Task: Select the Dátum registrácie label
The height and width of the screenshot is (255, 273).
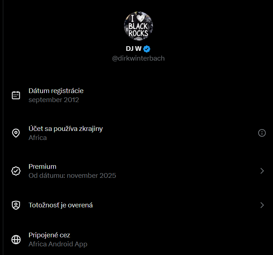Action: point(56,91)
